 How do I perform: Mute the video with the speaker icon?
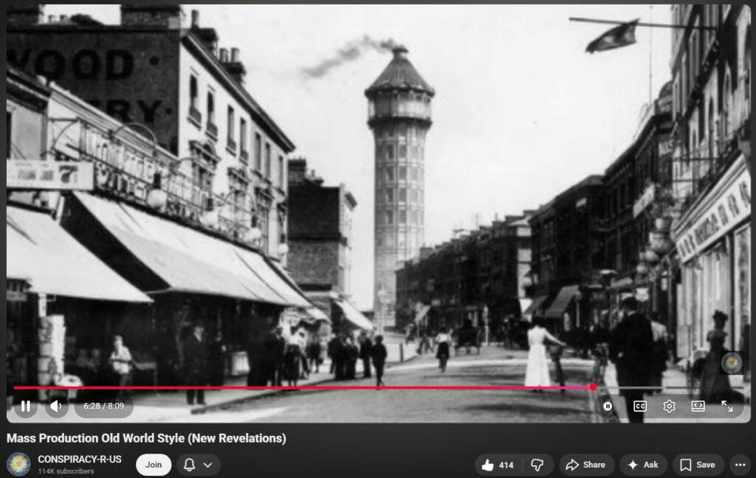click(56, 406)
